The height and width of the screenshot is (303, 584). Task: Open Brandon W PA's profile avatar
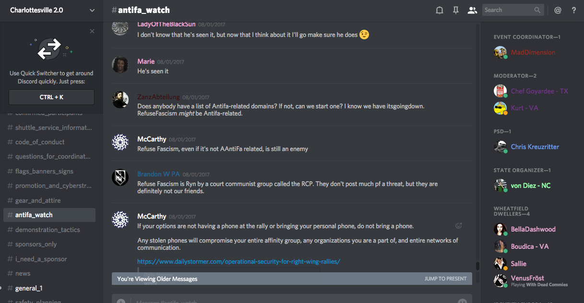pos(120,178)
